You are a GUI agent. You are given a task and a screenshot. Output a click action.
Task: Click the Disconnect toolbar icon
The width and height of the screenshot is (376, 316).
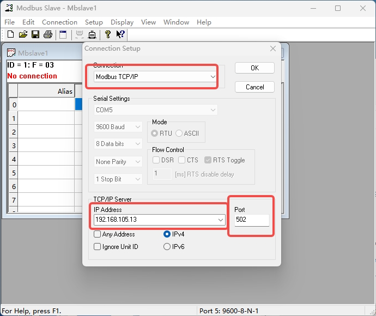pyautogui.click(x=92, y=35)
